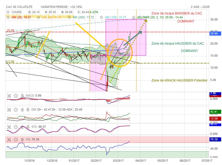Click the close value C: 24.44

(83, 12)
